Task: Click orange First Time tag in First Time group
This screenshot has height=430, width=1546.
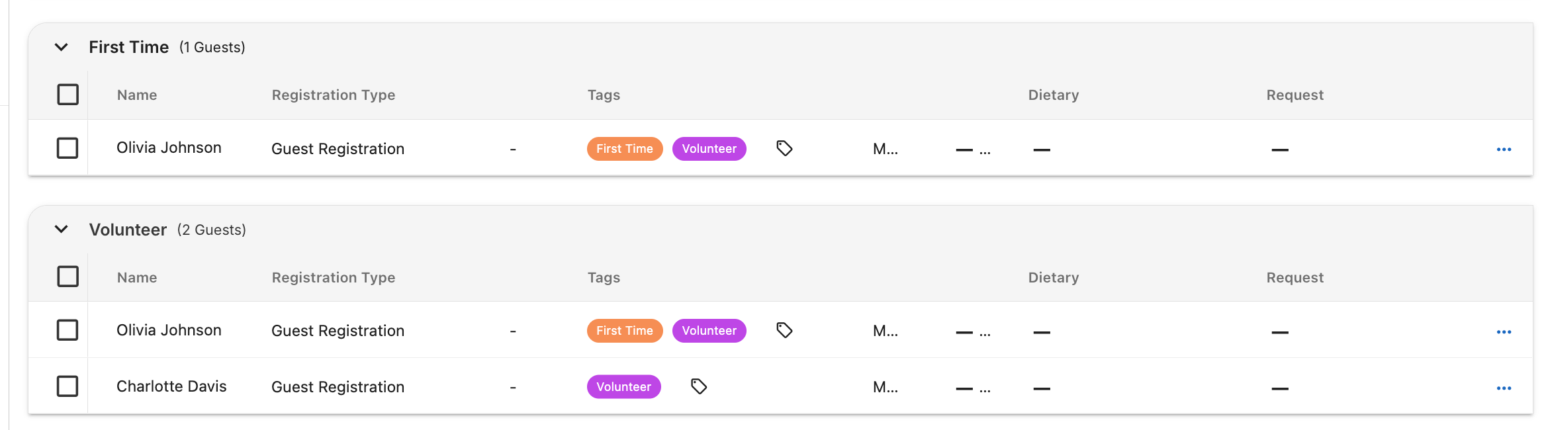Action: pos(625,149)
